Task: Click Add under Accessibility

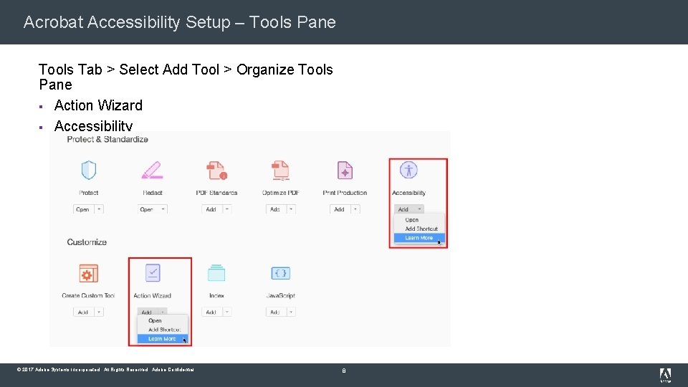Action: [x=403, y=209]
